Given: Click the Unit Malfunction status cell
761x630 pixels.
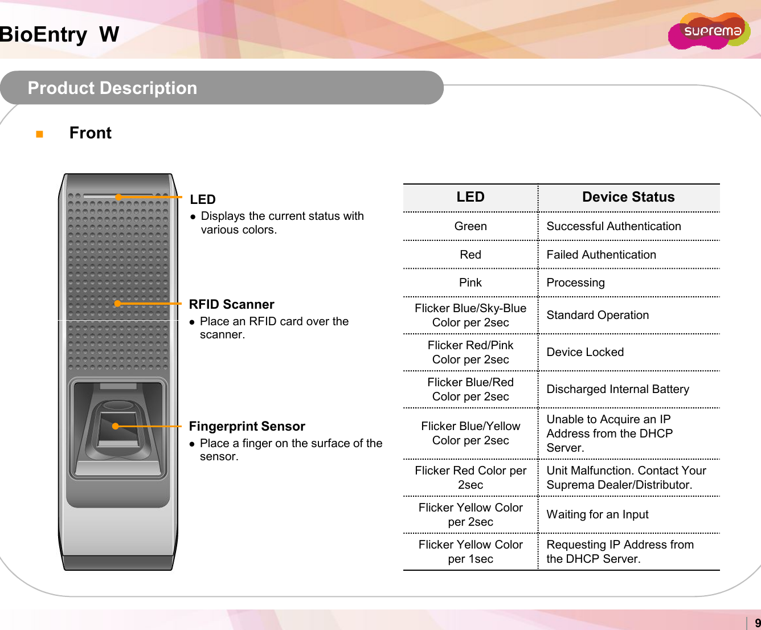Looking at the screenshot, I should tap(629, 477).
